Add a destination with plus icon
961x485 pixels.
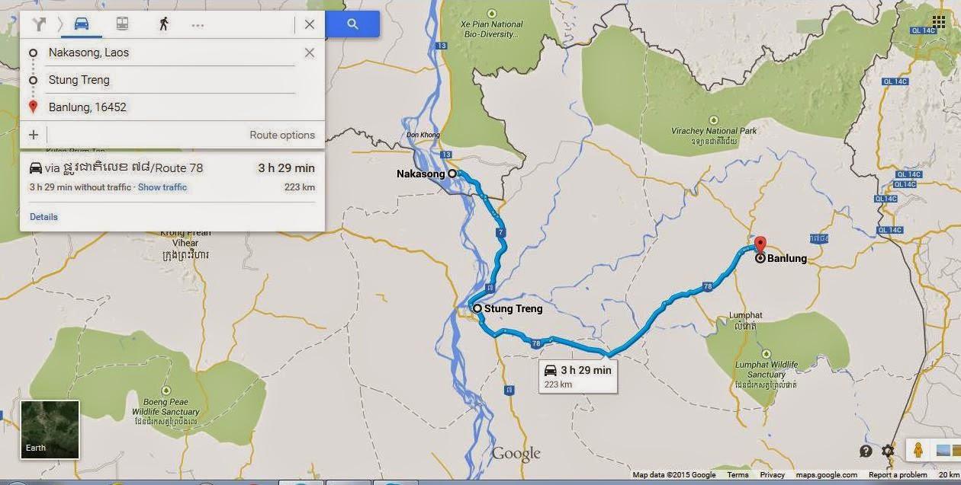point(34,135)
